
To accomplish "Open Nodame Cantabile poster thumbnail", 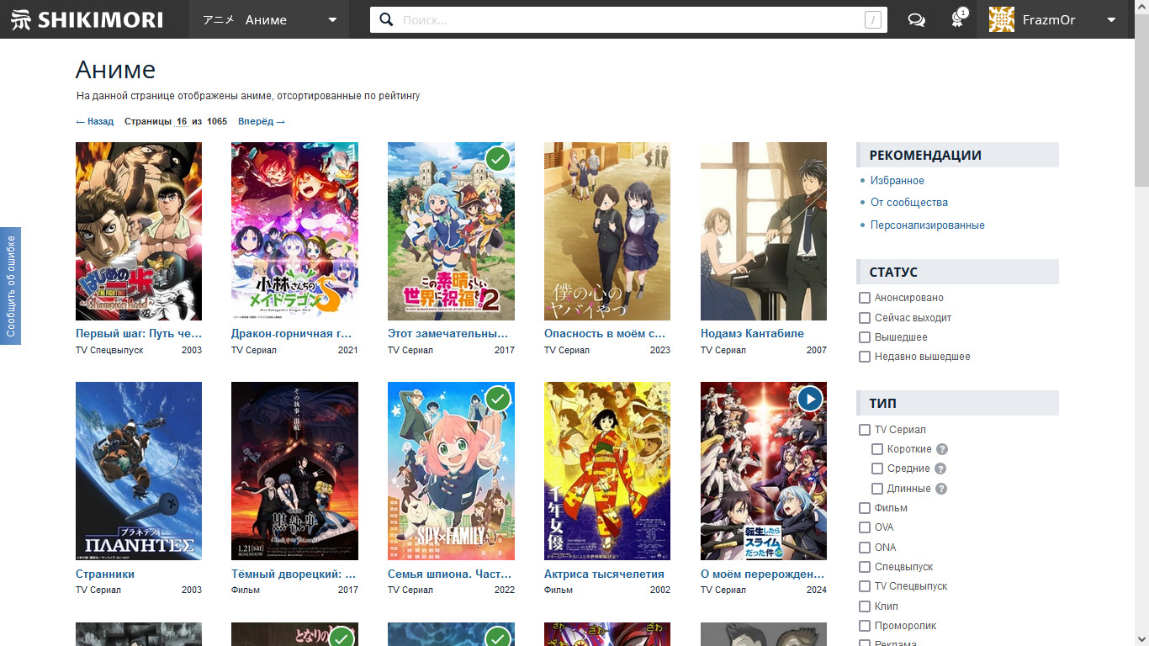I will tap(764, 231).
